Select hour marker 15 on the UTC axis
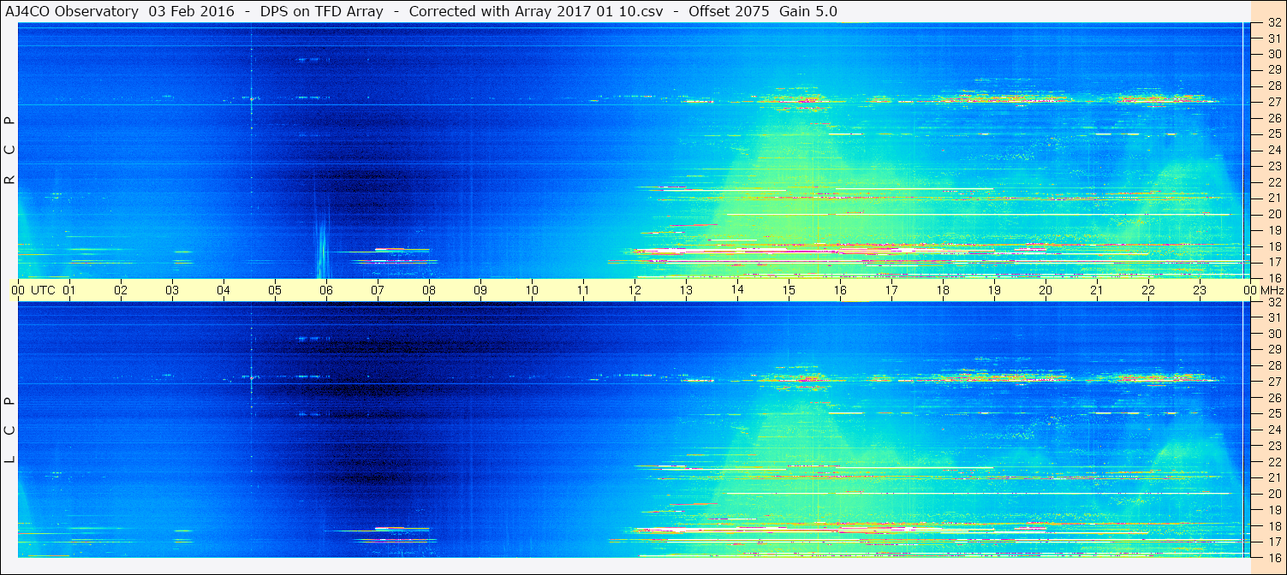 pyautogui.click(x=789, y=290)
